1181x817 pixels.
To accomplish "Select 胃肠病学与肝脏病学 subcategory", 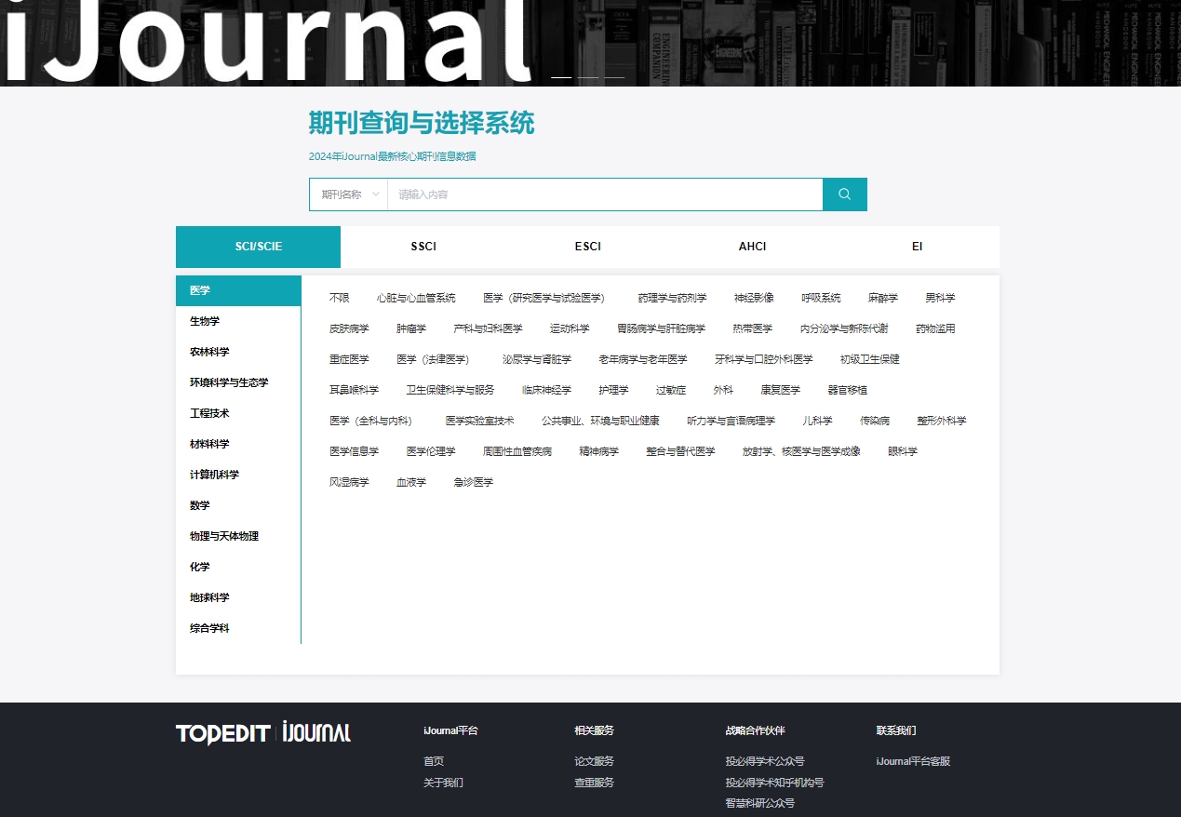I will [x=661, y=328].
